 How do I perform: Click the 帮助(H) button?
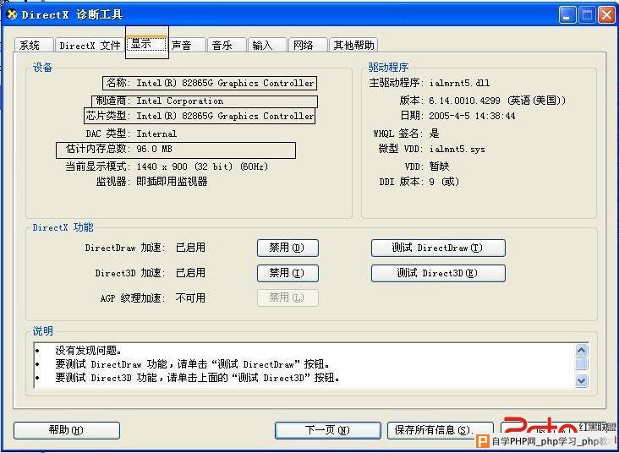[66, 430]
